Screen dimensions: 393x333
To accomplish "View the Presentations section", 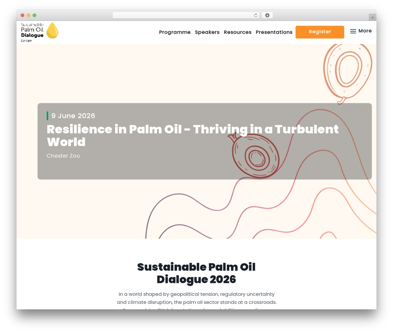I will tap(274, 32).
